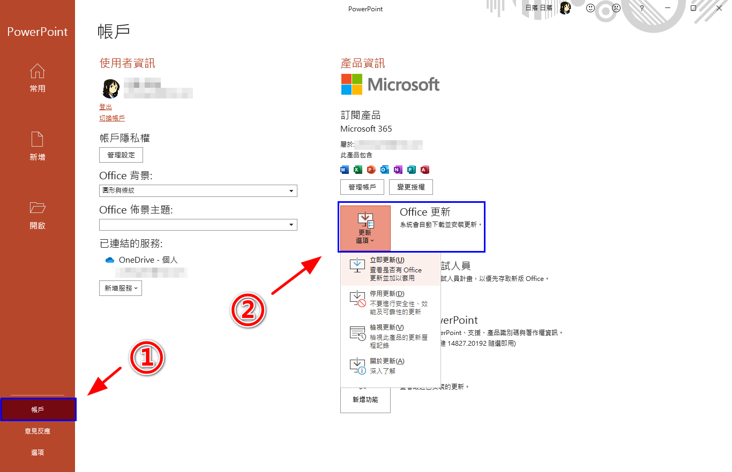
Task: Open 選項 in the sidebar
Action: pyautogui.click(x=38, y=452)
